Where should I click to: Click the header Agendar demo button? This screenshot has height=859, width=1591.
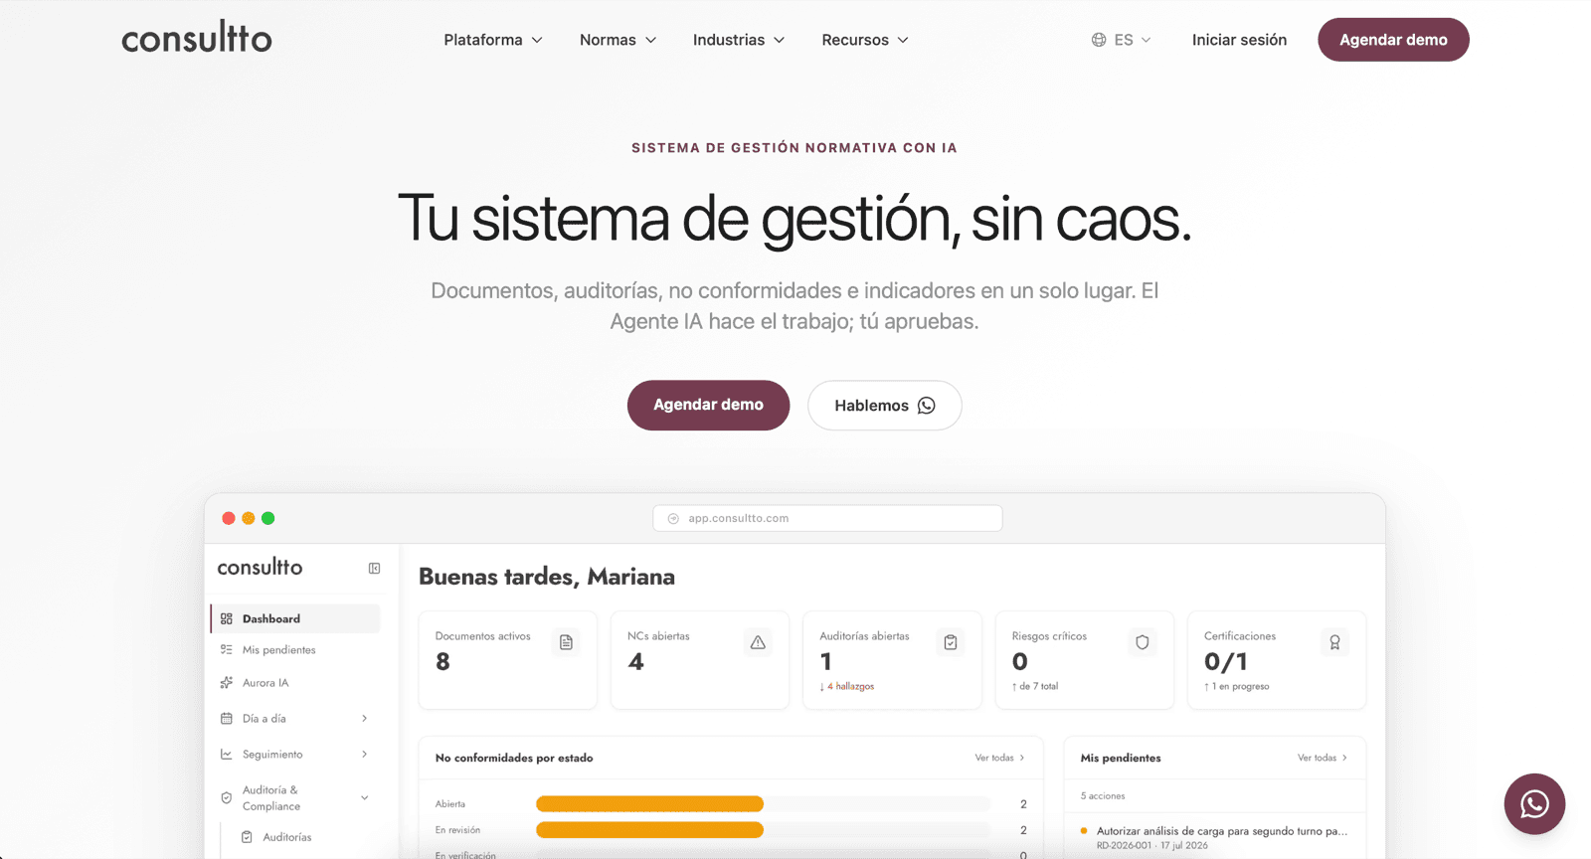pyautogui.click(x=1393, y=40)
